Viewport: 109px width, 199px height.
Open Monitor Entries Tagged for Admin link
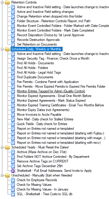point(51,91)
